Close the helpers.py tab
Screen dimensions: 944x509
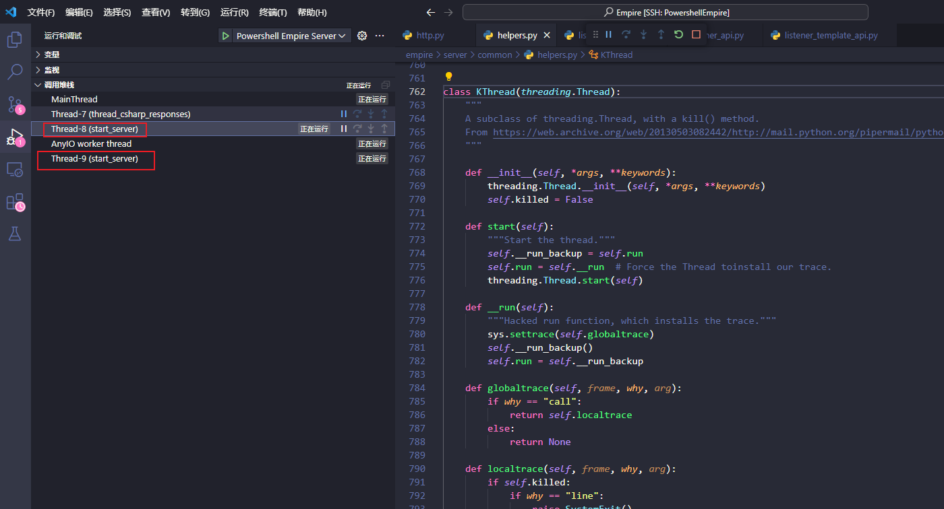(546, 35)
